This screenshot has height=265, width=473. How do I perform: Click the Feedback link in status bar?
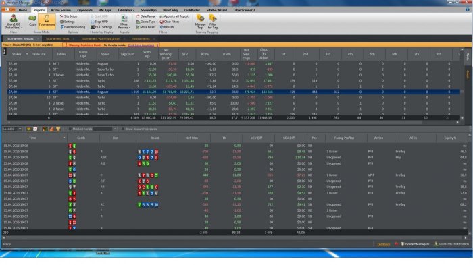click(x=384, y=244)
